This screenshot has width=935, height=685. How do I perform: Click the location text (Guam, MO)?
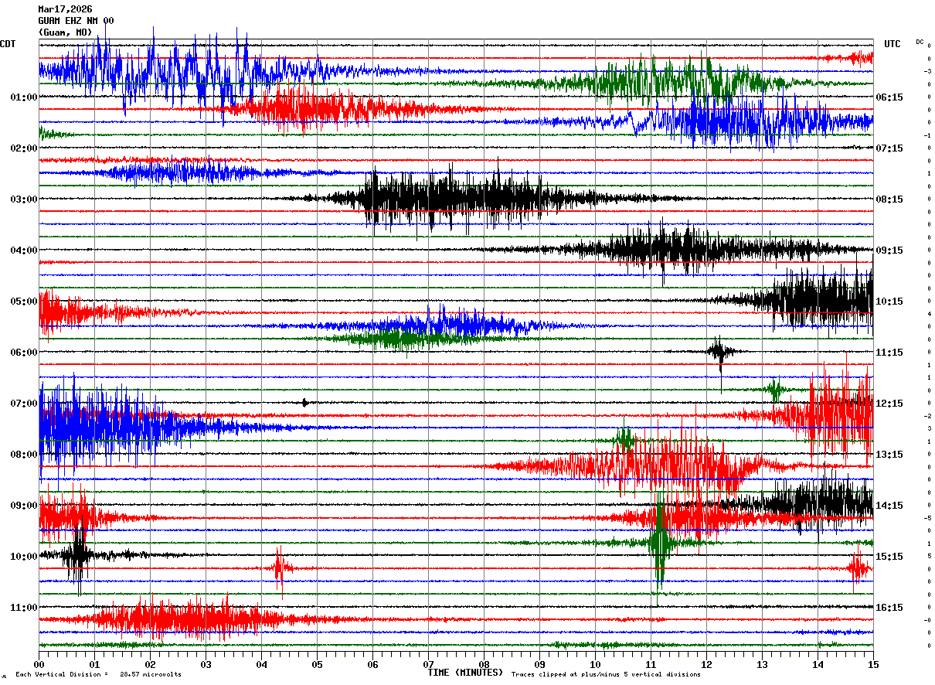pos(65,32)
